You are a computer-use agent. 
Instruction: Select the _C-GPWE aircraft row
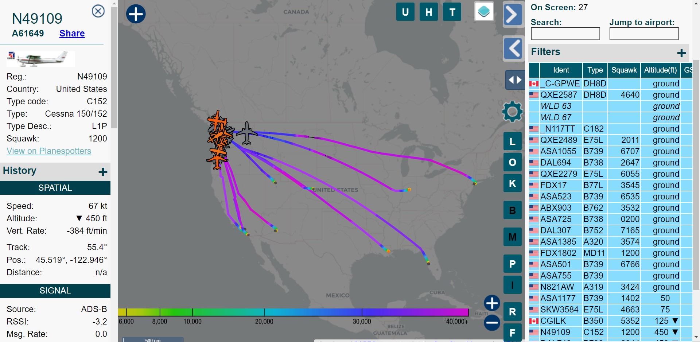[611, 83]
